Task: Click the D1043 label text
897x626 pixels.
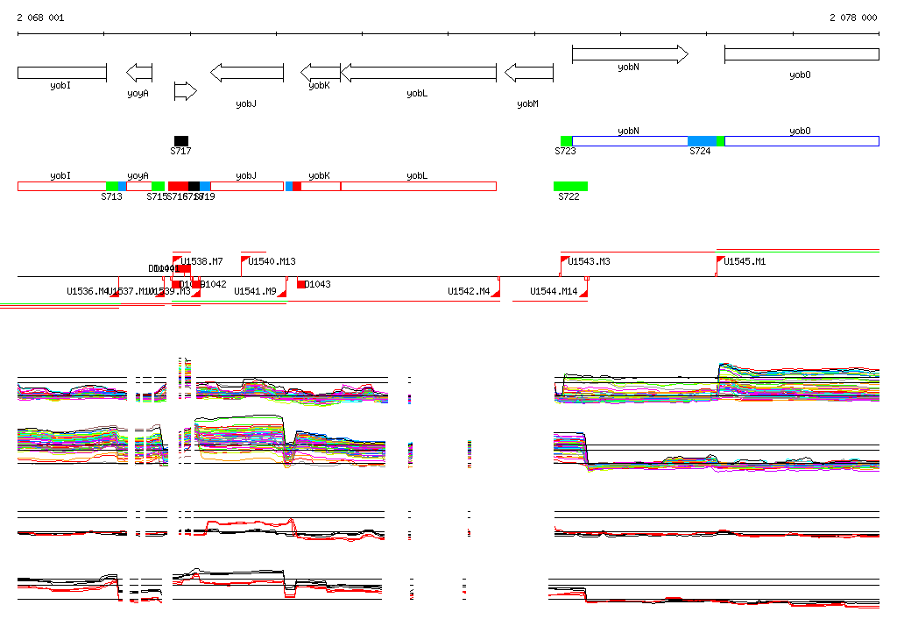Action: pyautogui.click(x=317, y=285)
